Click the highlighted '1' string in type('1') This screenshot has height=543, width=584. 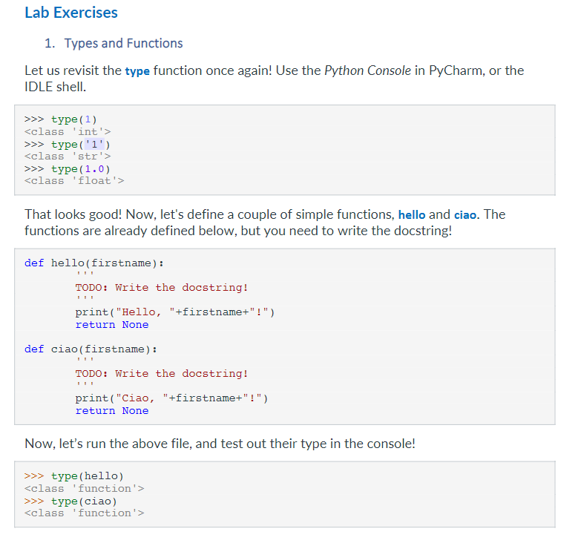pyautogui.click(x=94, y=144)
